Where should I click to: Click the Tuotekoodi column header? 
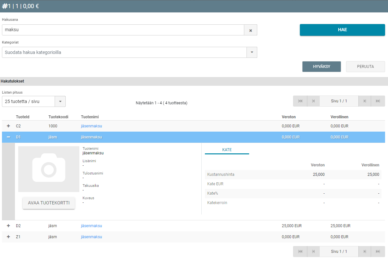59,117
